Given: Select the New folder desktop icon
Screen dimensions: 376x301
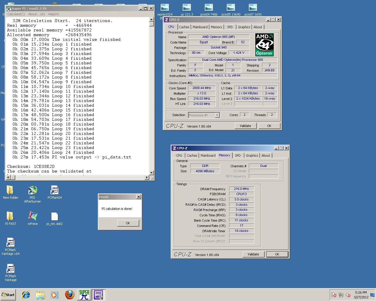Looking at the screenshot, I should (10, 193).
